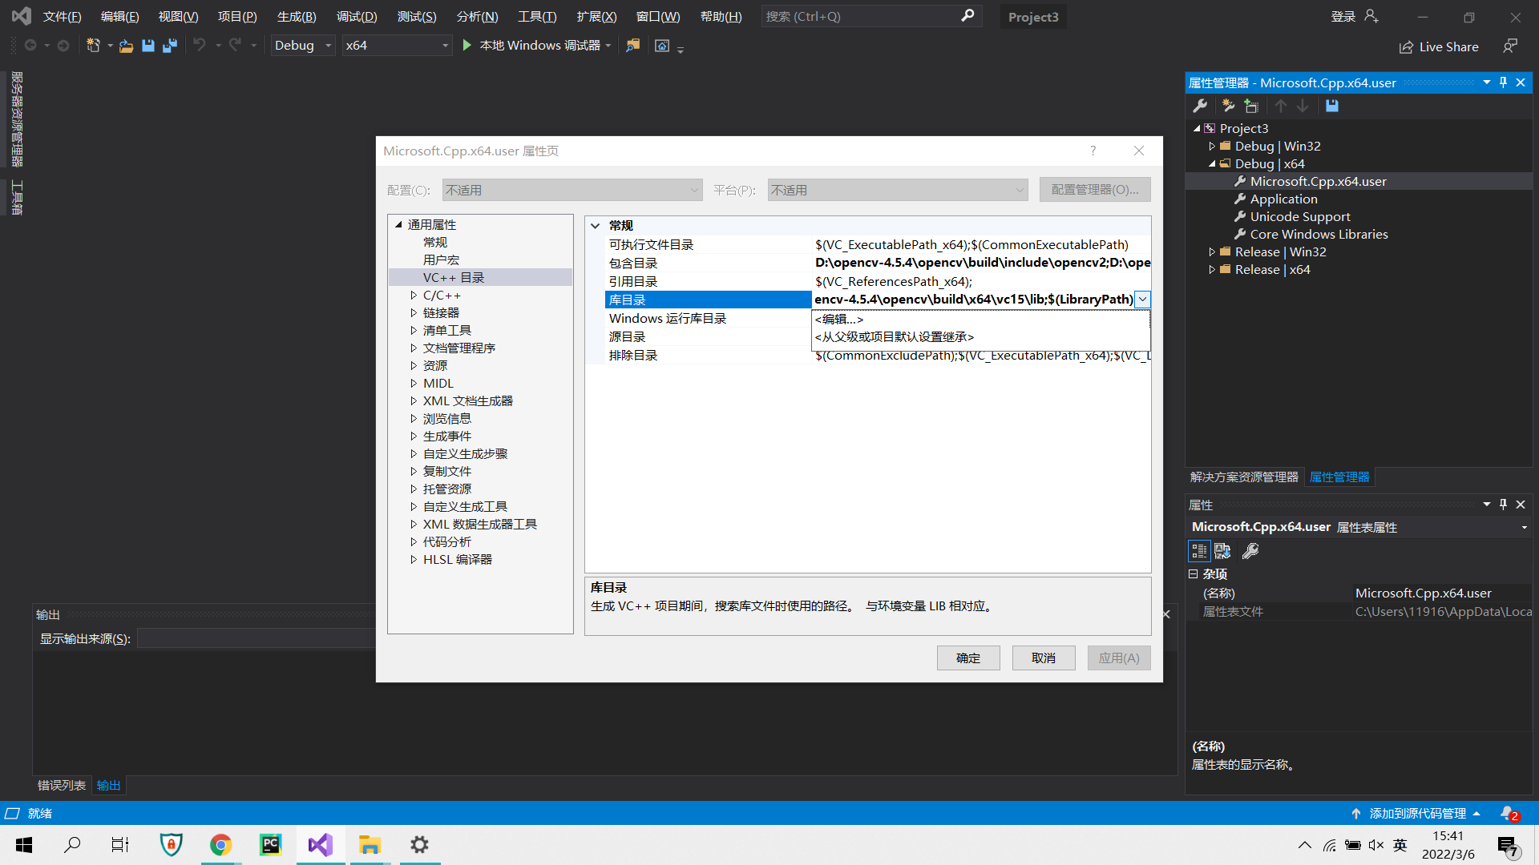Switch Properties panel to alphabetical sorting
The height and width of the screenshot is (865, 1539).
tap(1222, 551)
